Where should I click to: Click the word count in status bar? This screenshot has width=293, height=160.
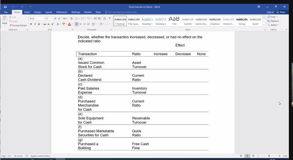pos(18,156)
